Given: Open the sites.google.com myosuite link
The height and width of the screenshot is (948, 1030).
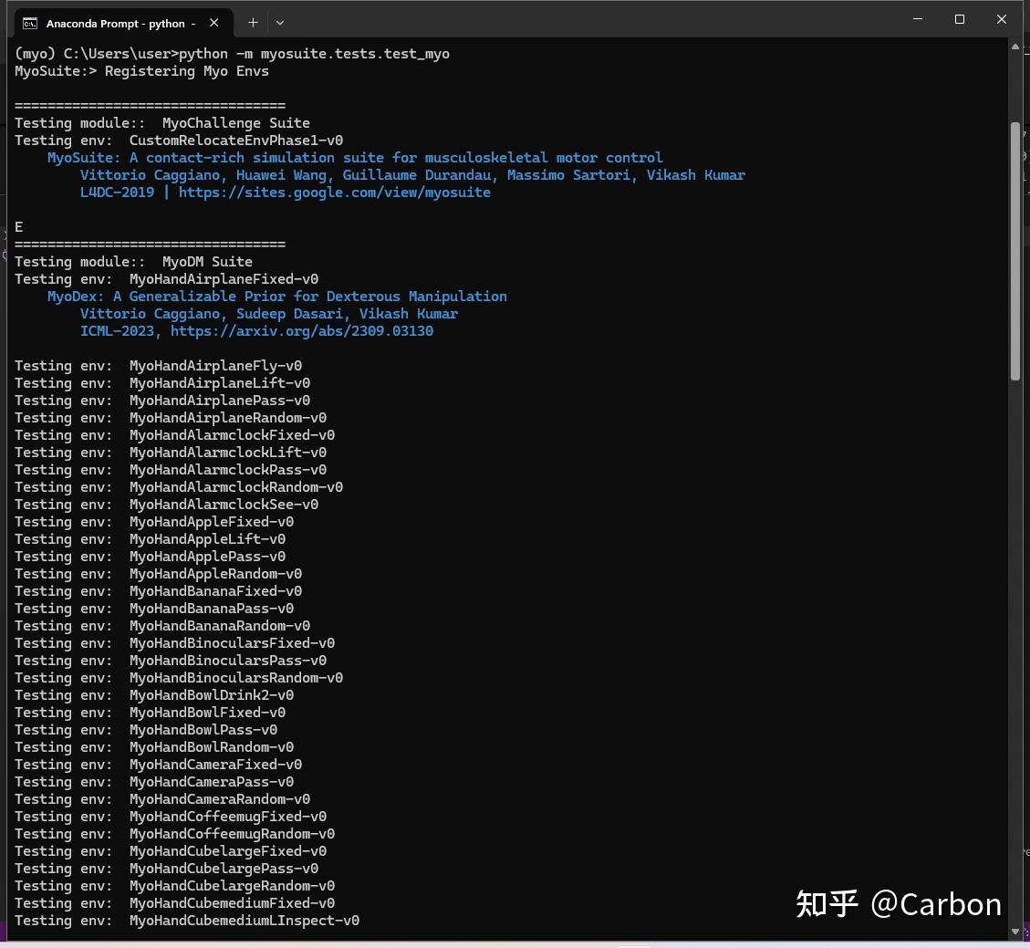Looking at the screenshot, I should click(x=334, y=193).
